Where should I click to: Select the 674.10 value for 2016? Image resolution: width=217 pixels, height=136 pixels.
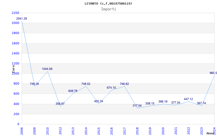click(x=111, y=88)
